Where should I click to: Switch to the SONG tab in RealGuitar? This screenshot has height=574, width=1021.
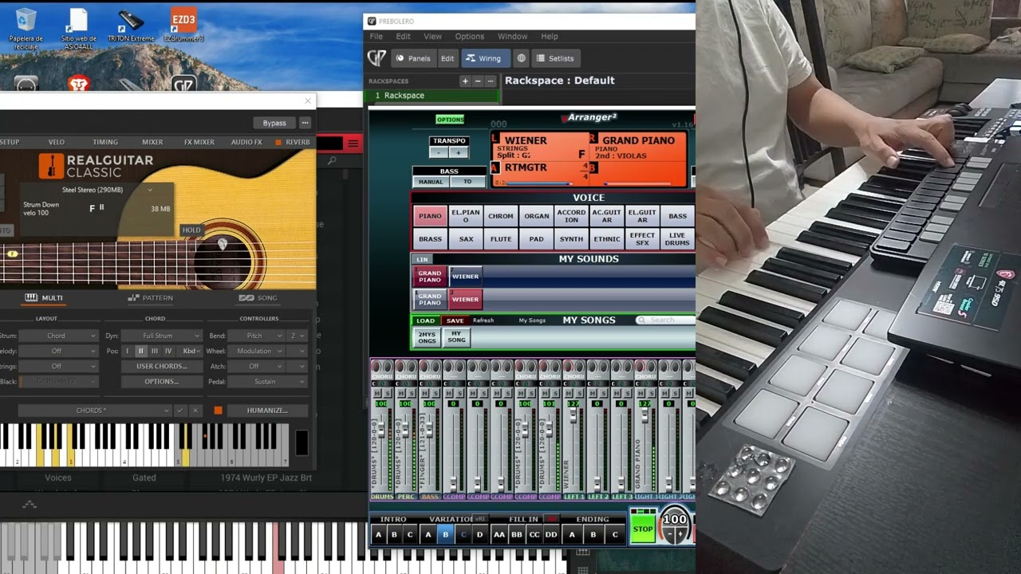(258, 297)
